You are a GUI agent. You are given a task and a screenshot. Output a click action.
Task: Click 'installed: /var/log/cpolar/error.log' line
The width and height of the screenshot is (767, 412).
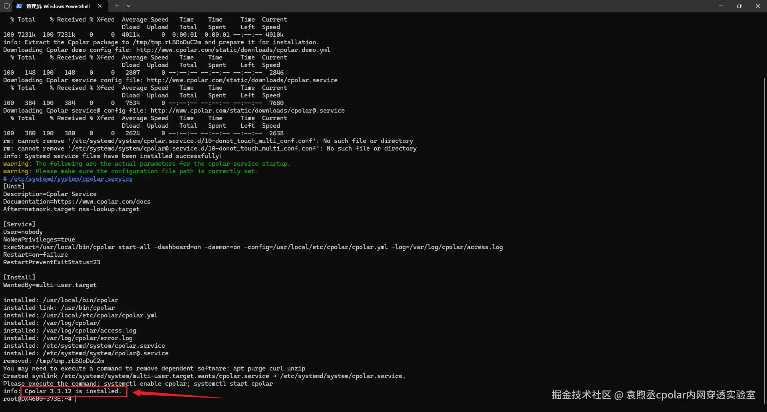[68, 338]
